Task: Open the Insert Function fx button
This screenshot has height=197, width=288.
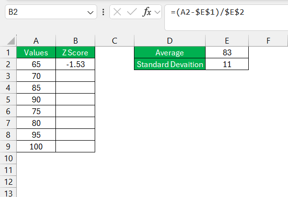Action: click(x=147, y=12)
